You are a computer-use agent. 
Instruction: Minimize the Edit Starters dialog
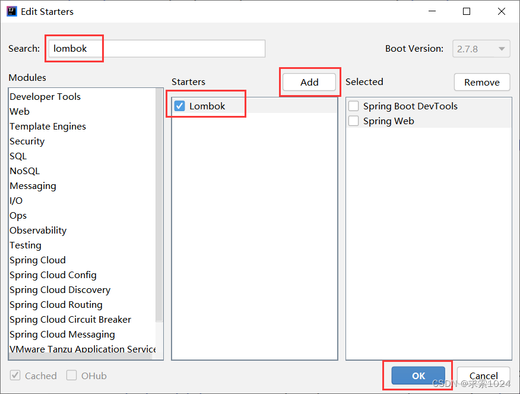click(x=432, y=11)
